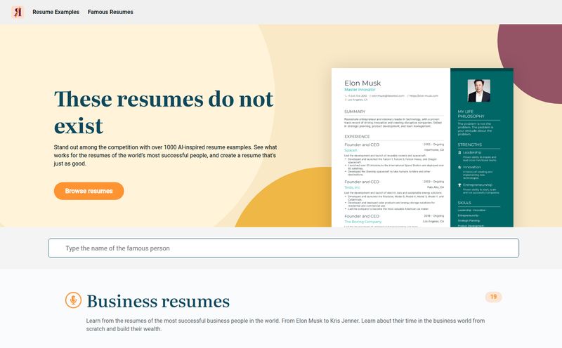
Task: Click the 'Master Innovator' subtitle
Action: 360,90
